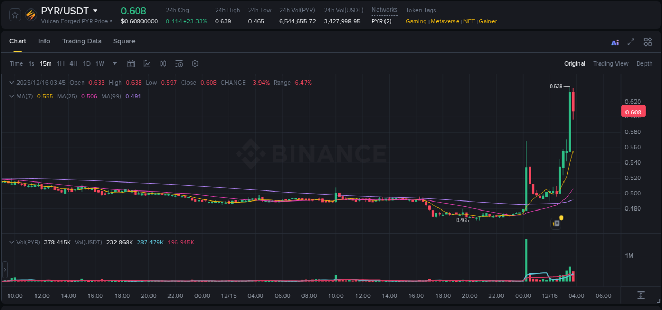Switch to the Depth view
This screenshot has width=662, height=310.
pyautogui.click(x=644, y=63)
